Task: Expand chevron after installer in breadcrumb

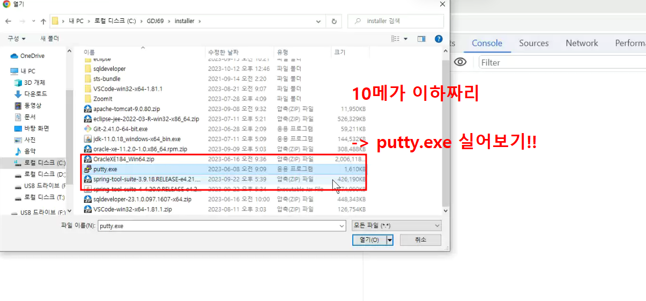Action: (x=200, y=21)
